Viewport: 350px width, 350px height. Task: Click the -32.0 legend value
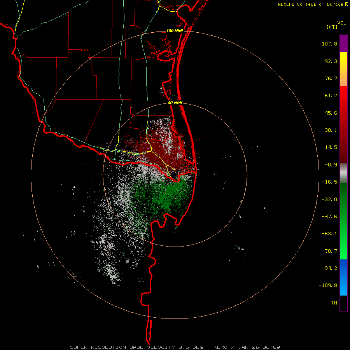329,199
